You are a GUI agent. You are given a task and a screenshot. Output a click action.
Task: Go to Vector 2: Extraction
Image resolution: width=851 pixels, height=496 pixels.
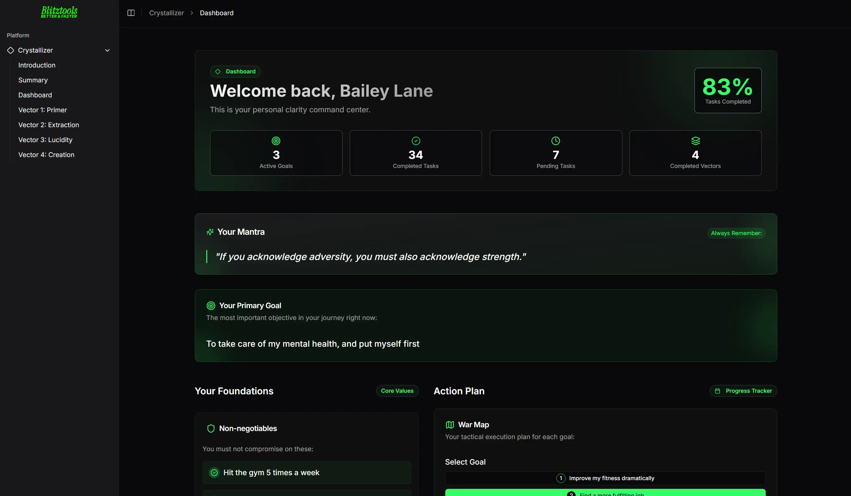click(49, 124)
